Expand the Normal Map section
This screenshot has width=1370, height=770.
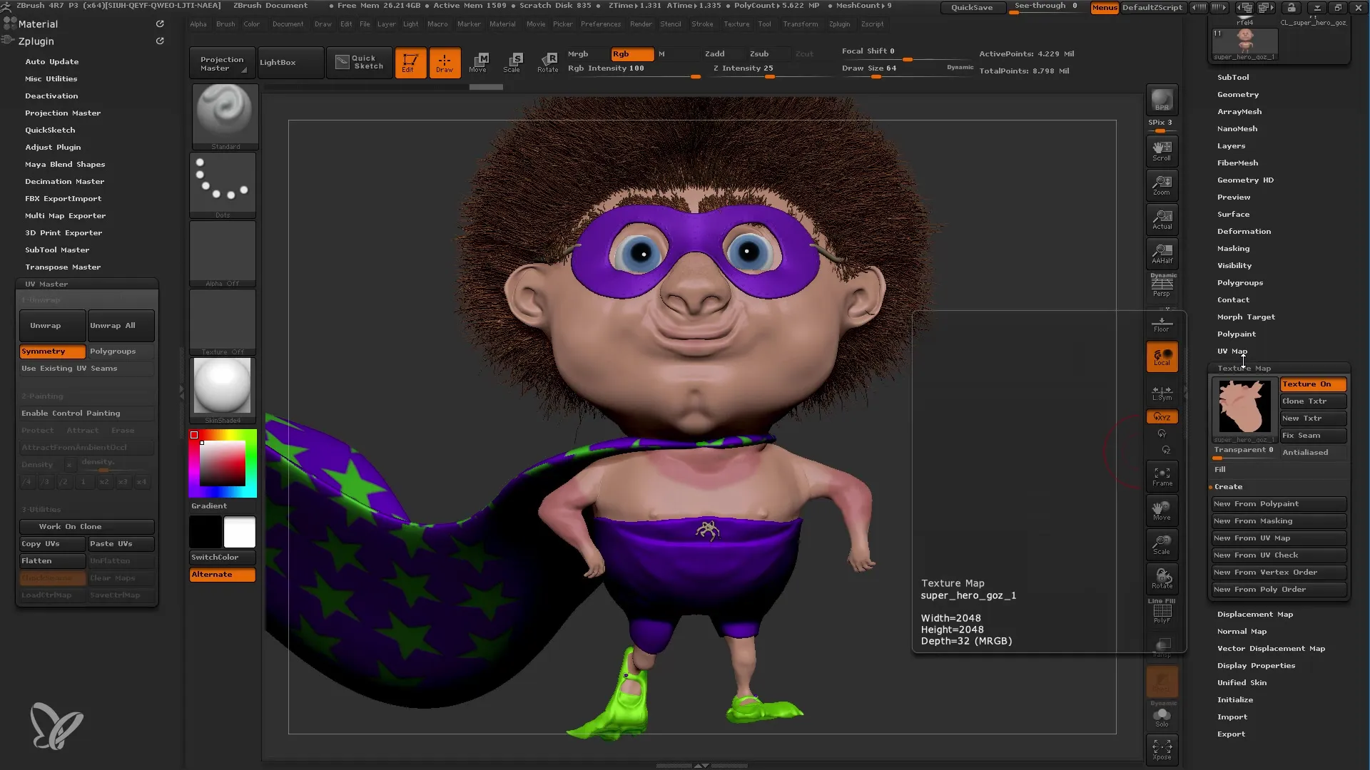tap(1241, 631)
